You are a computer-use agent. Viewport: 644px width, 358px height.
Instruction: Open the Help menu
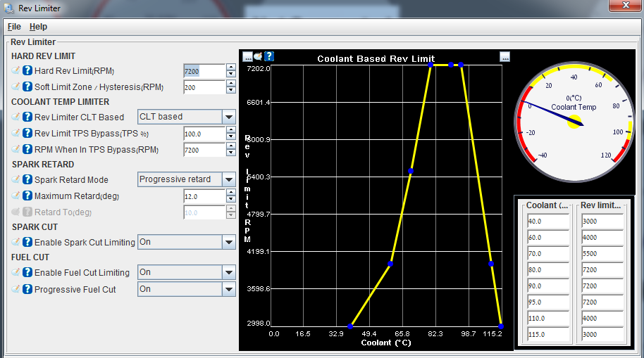pyautogui.click(x=38, y=27)
